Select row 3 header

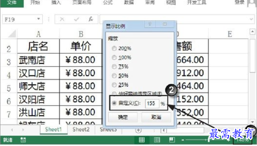click(9, 61)
